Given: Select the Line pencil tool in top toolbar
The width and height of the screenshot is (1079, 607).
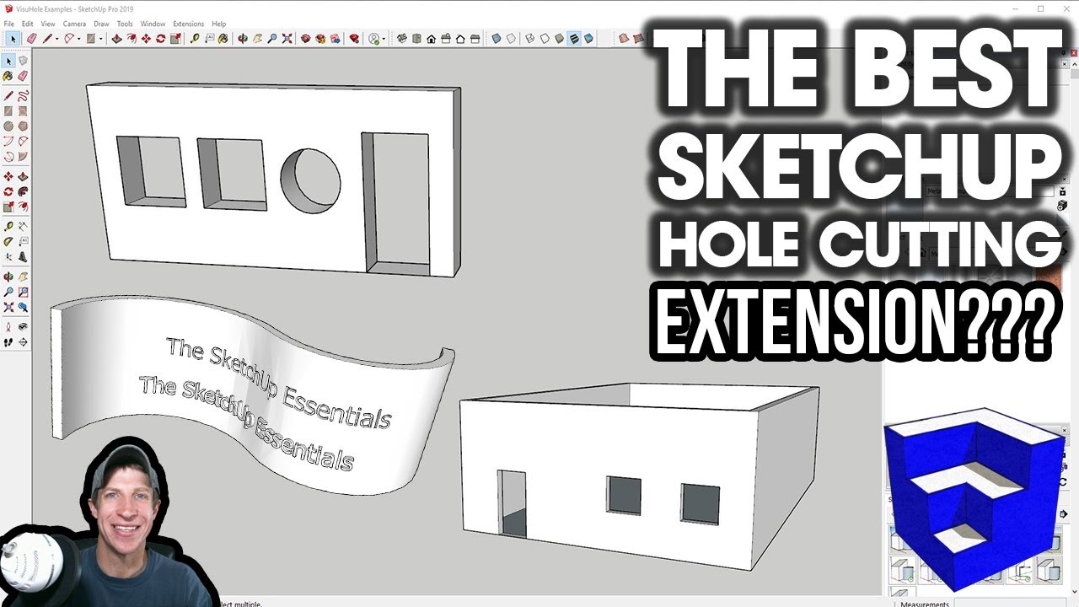Looking at the screenshot, I should 47,38.
